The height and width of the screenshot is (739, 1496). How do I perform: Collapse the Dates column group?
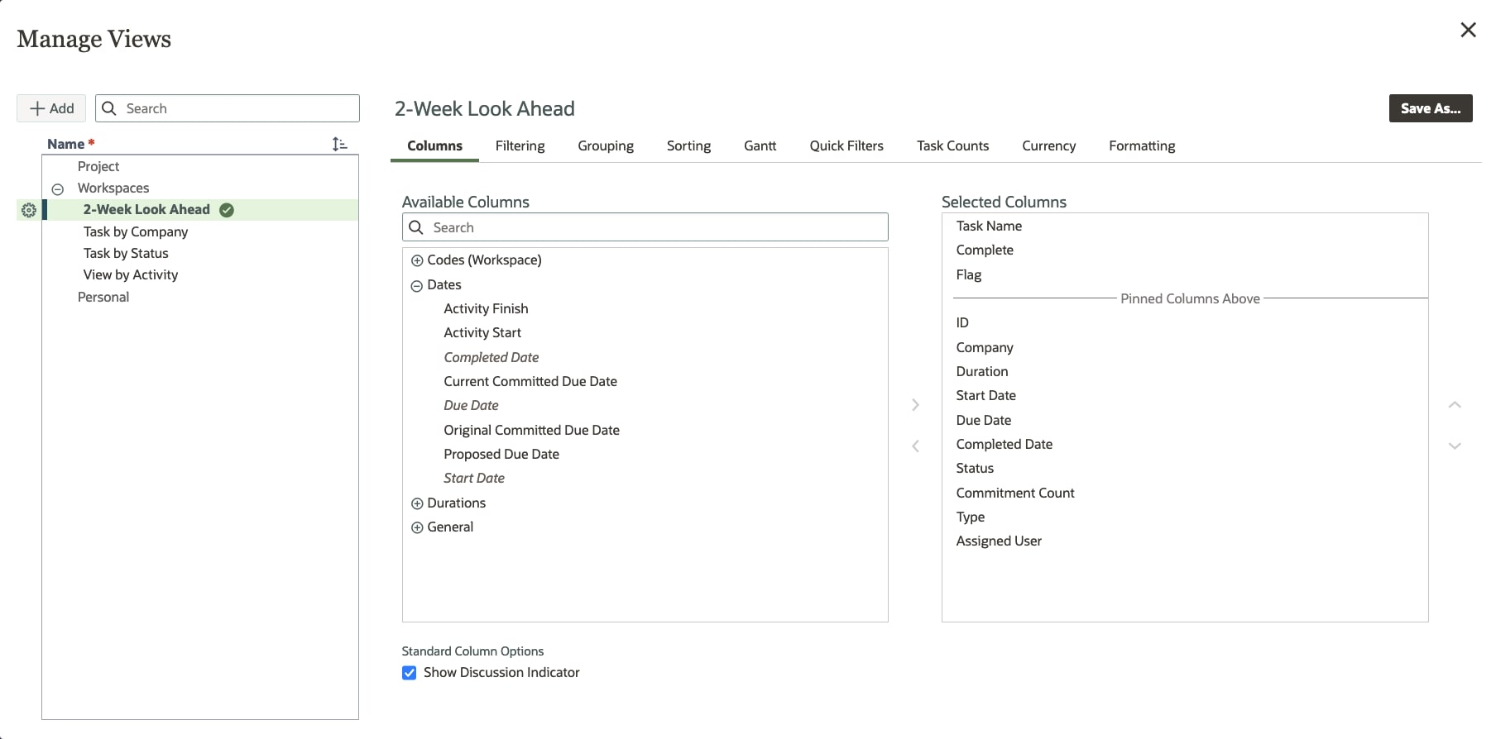[417, 285]
